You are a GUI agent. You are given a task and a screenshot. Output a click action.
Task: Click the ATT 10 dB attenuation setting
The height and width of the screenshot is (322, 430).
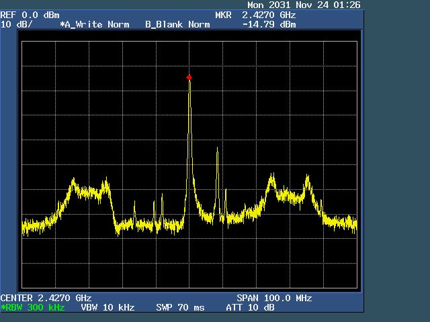tap(250, 307)
